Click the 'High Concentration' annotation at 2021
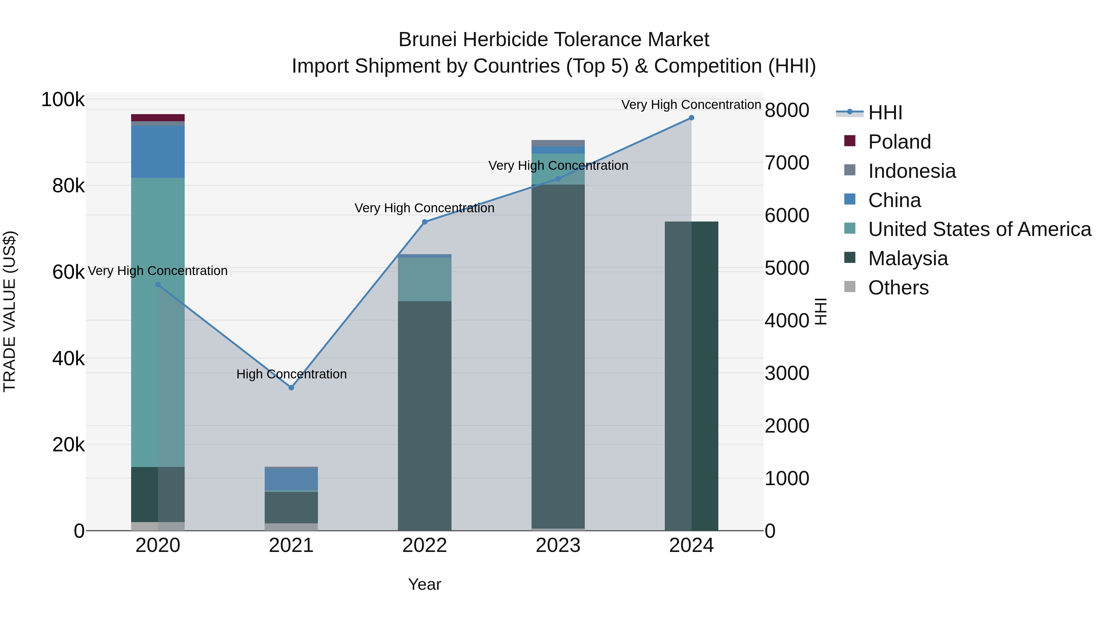1108x623 pixels. pyautogui.click(x=292, y=374)
